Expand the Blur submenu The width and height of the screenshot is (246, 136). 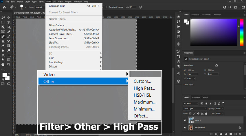(x=74, y=58)
